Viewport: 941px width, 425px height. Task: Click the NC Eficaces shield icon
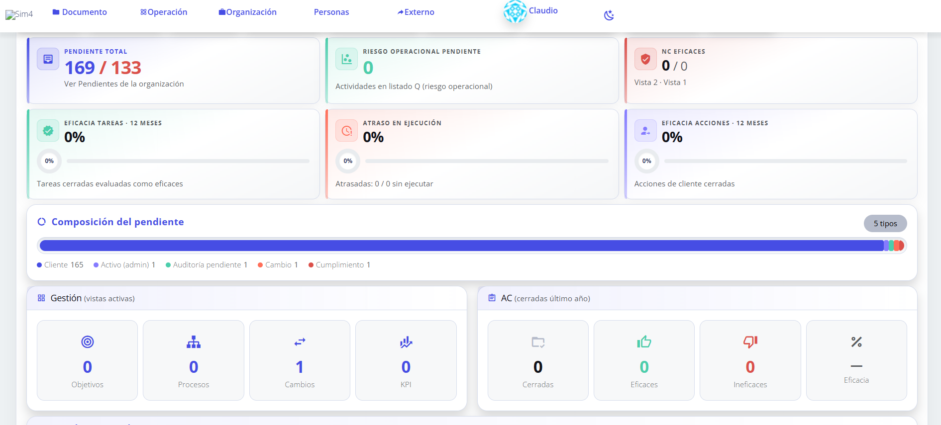[645, 59]
